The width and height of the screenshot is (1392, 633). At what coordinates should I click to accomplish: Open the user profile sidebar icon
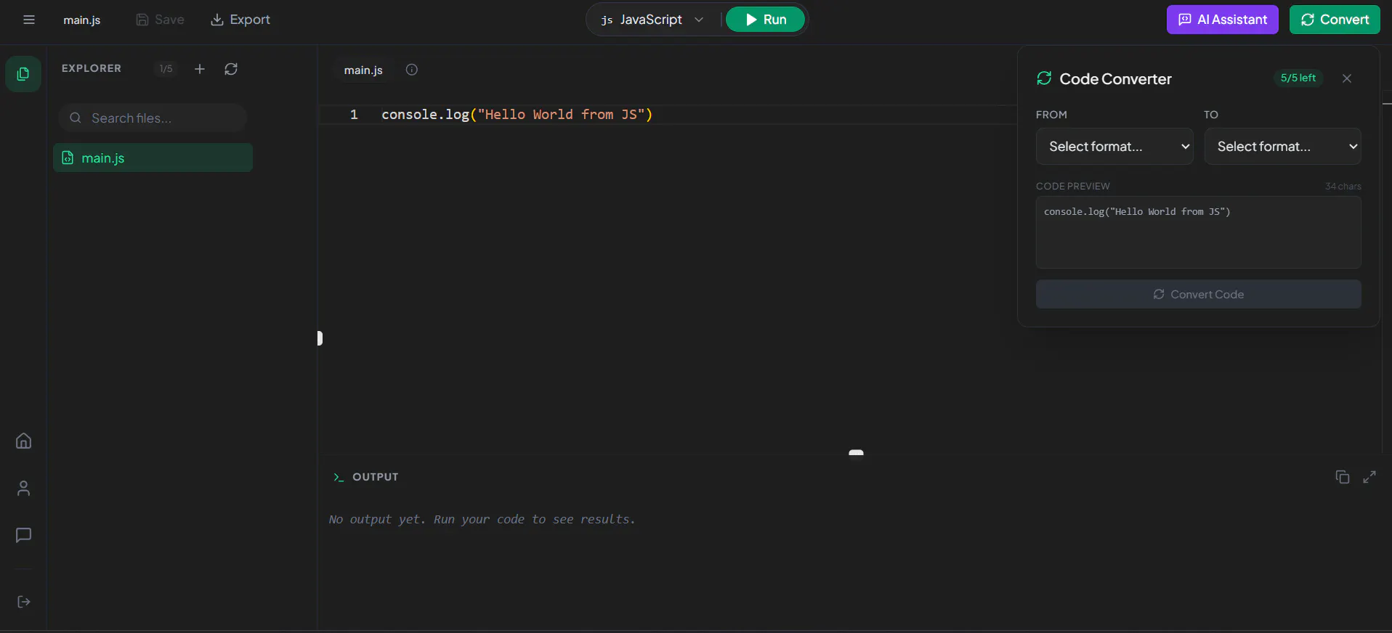pos(23,488)
